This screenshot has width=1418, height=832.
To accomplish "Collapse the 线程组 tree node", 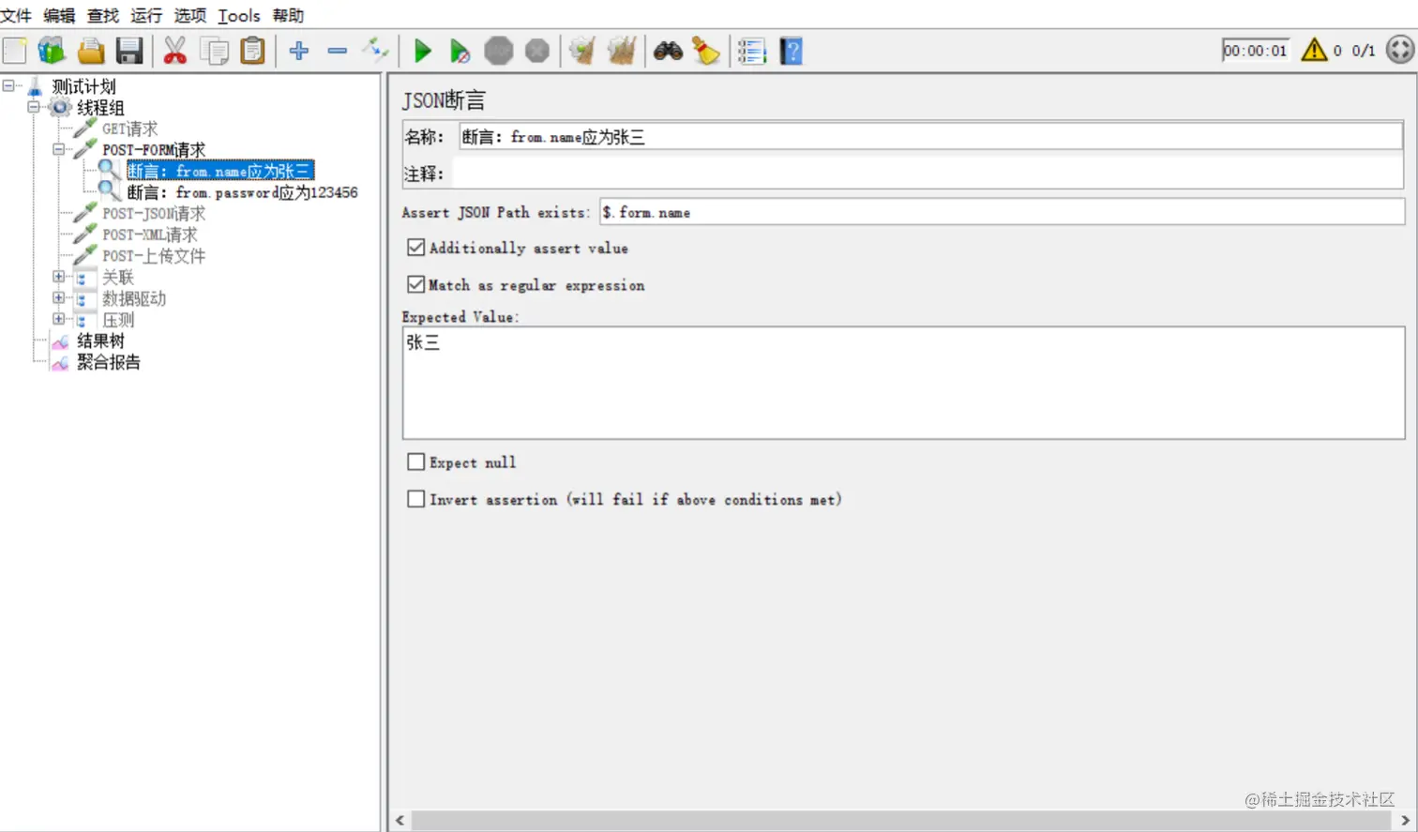I will point(34,107).
